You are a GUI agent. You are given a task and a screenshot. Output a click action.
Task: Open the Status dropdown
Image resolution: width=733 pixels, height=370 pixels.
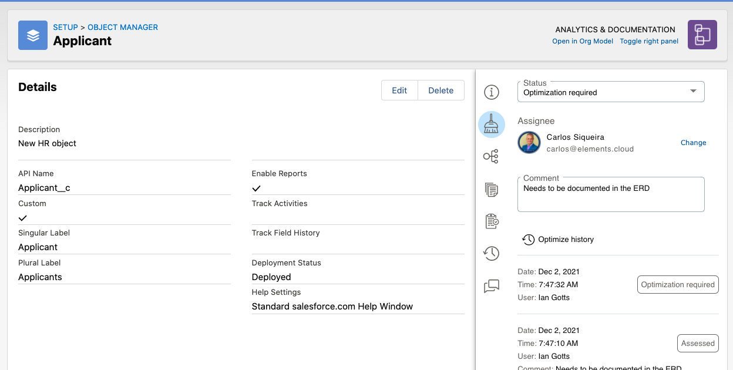coord(610,92)
